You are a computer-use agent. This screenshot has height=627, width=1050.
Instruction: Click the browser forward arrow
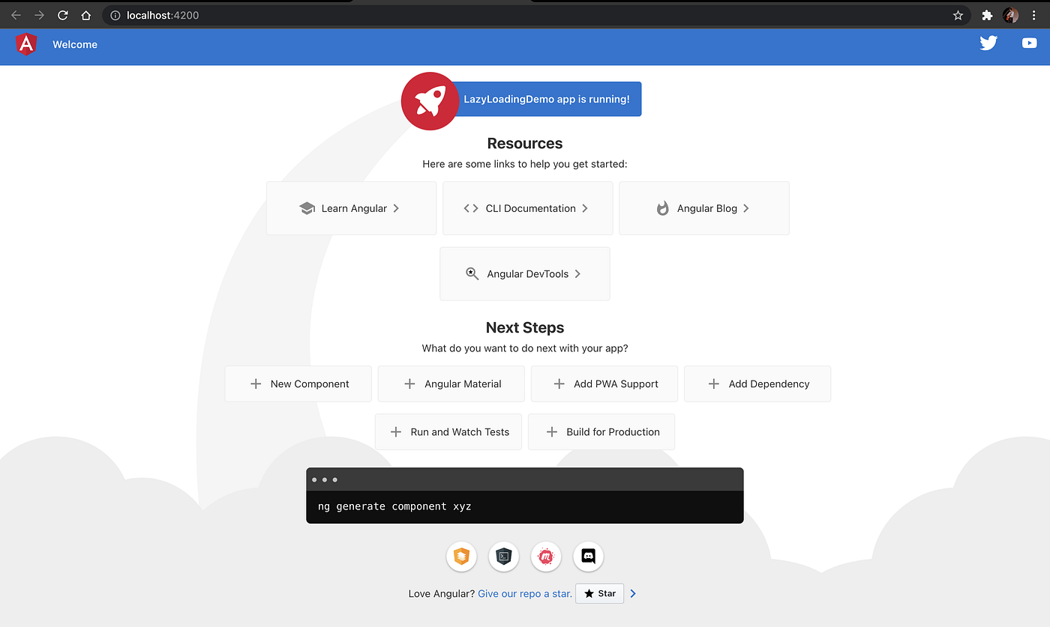40,15
